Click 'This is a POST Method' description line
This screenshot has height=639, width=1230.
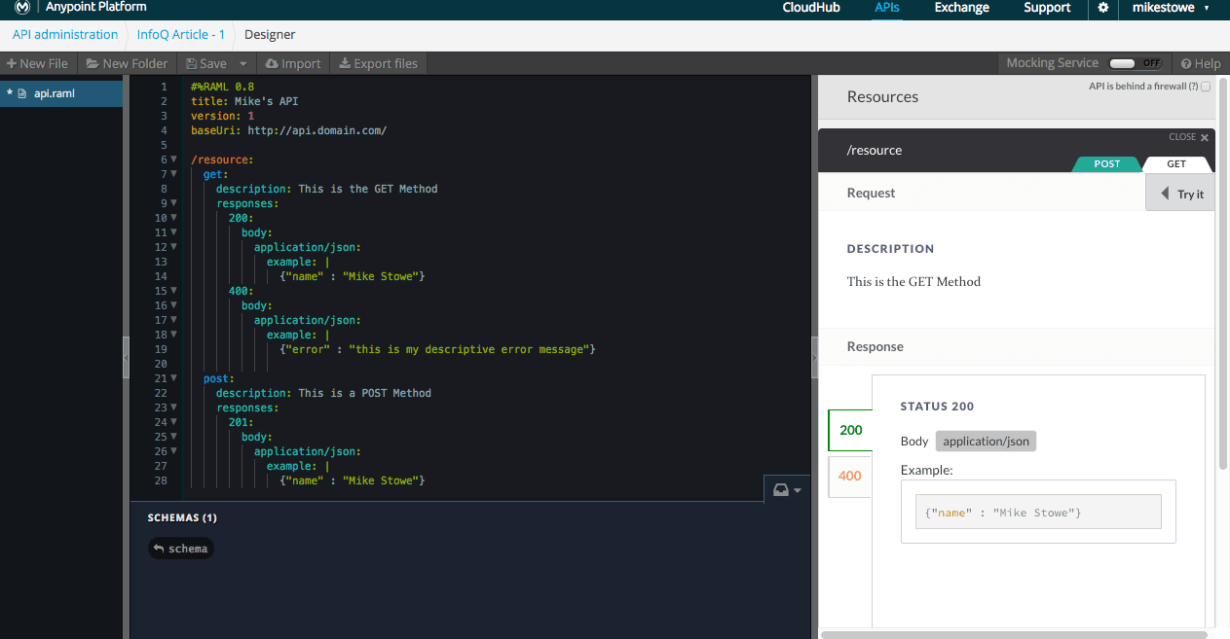(x=323, y=393)
